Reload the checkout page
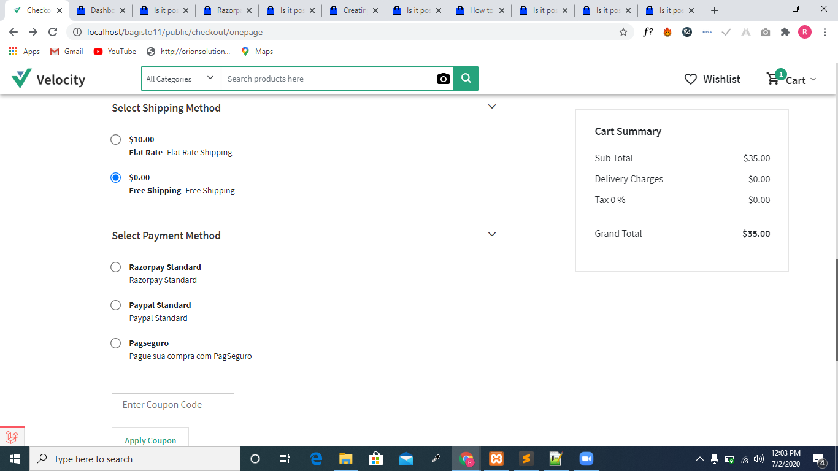The width and height of the screenshot is (838, 471). 53,32
